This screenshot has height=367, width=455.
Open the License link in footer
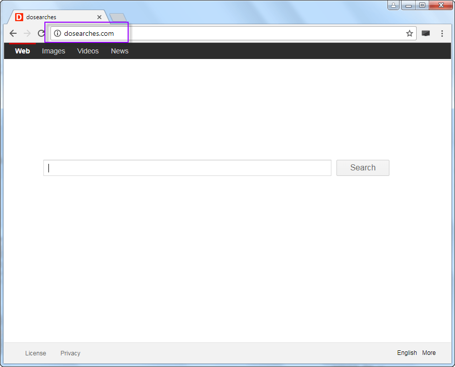click(x=36, y=353)
